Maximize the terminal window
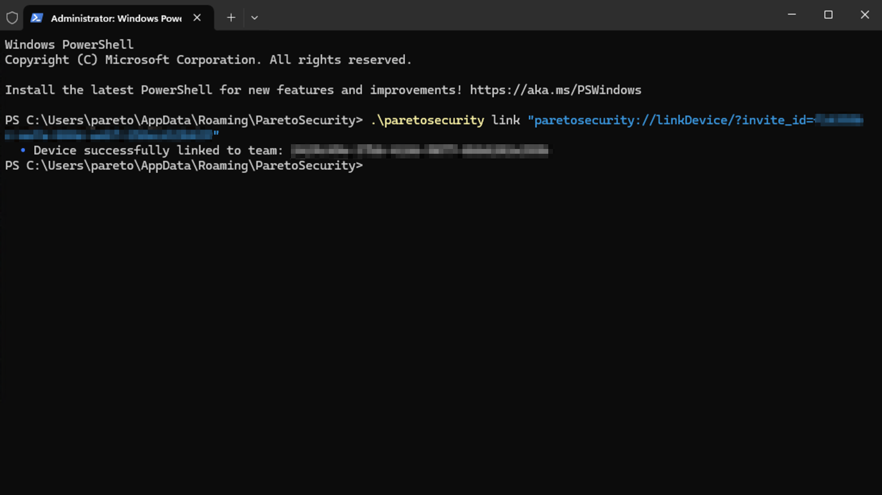The image size is (882, 495). point(828,15)
